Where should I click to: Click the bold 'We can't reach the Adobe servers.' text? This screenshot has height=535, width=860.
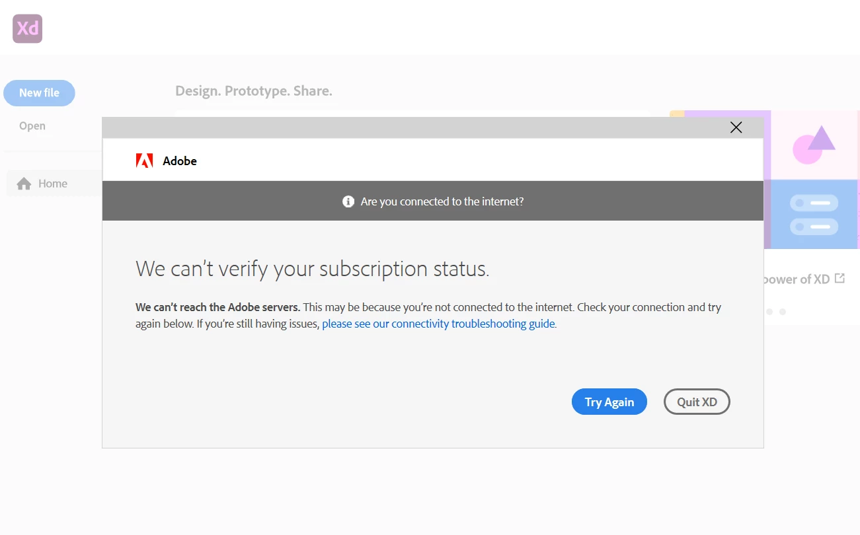(x=218, y=307)
